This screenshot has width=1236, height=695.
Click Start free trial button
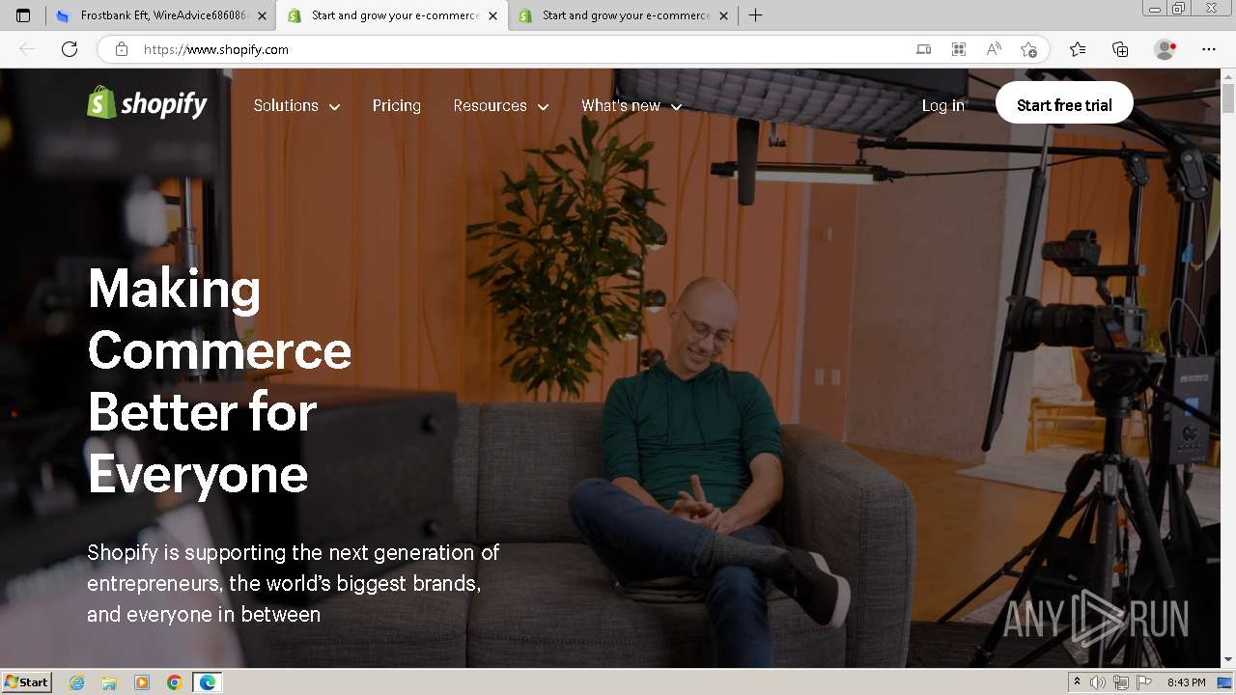point(1064,102)
